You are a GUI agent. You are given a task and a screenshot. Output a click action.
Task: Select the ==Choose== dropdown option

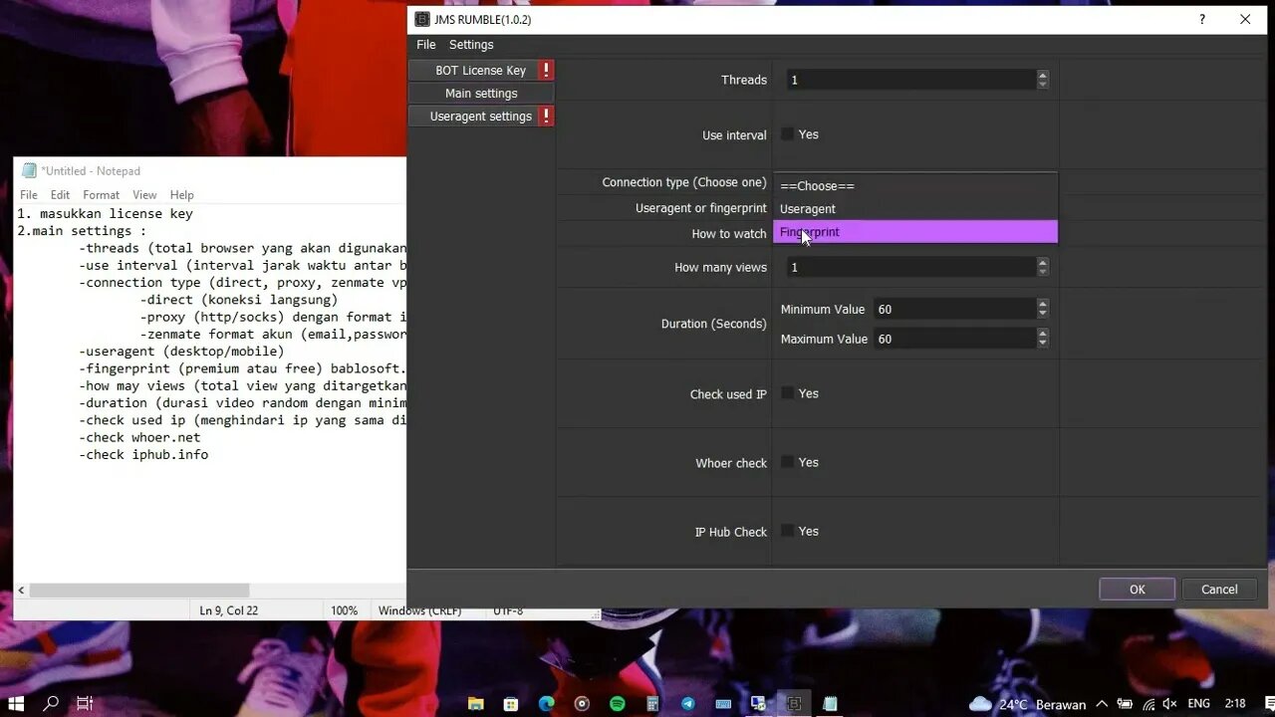pos(915,186)
